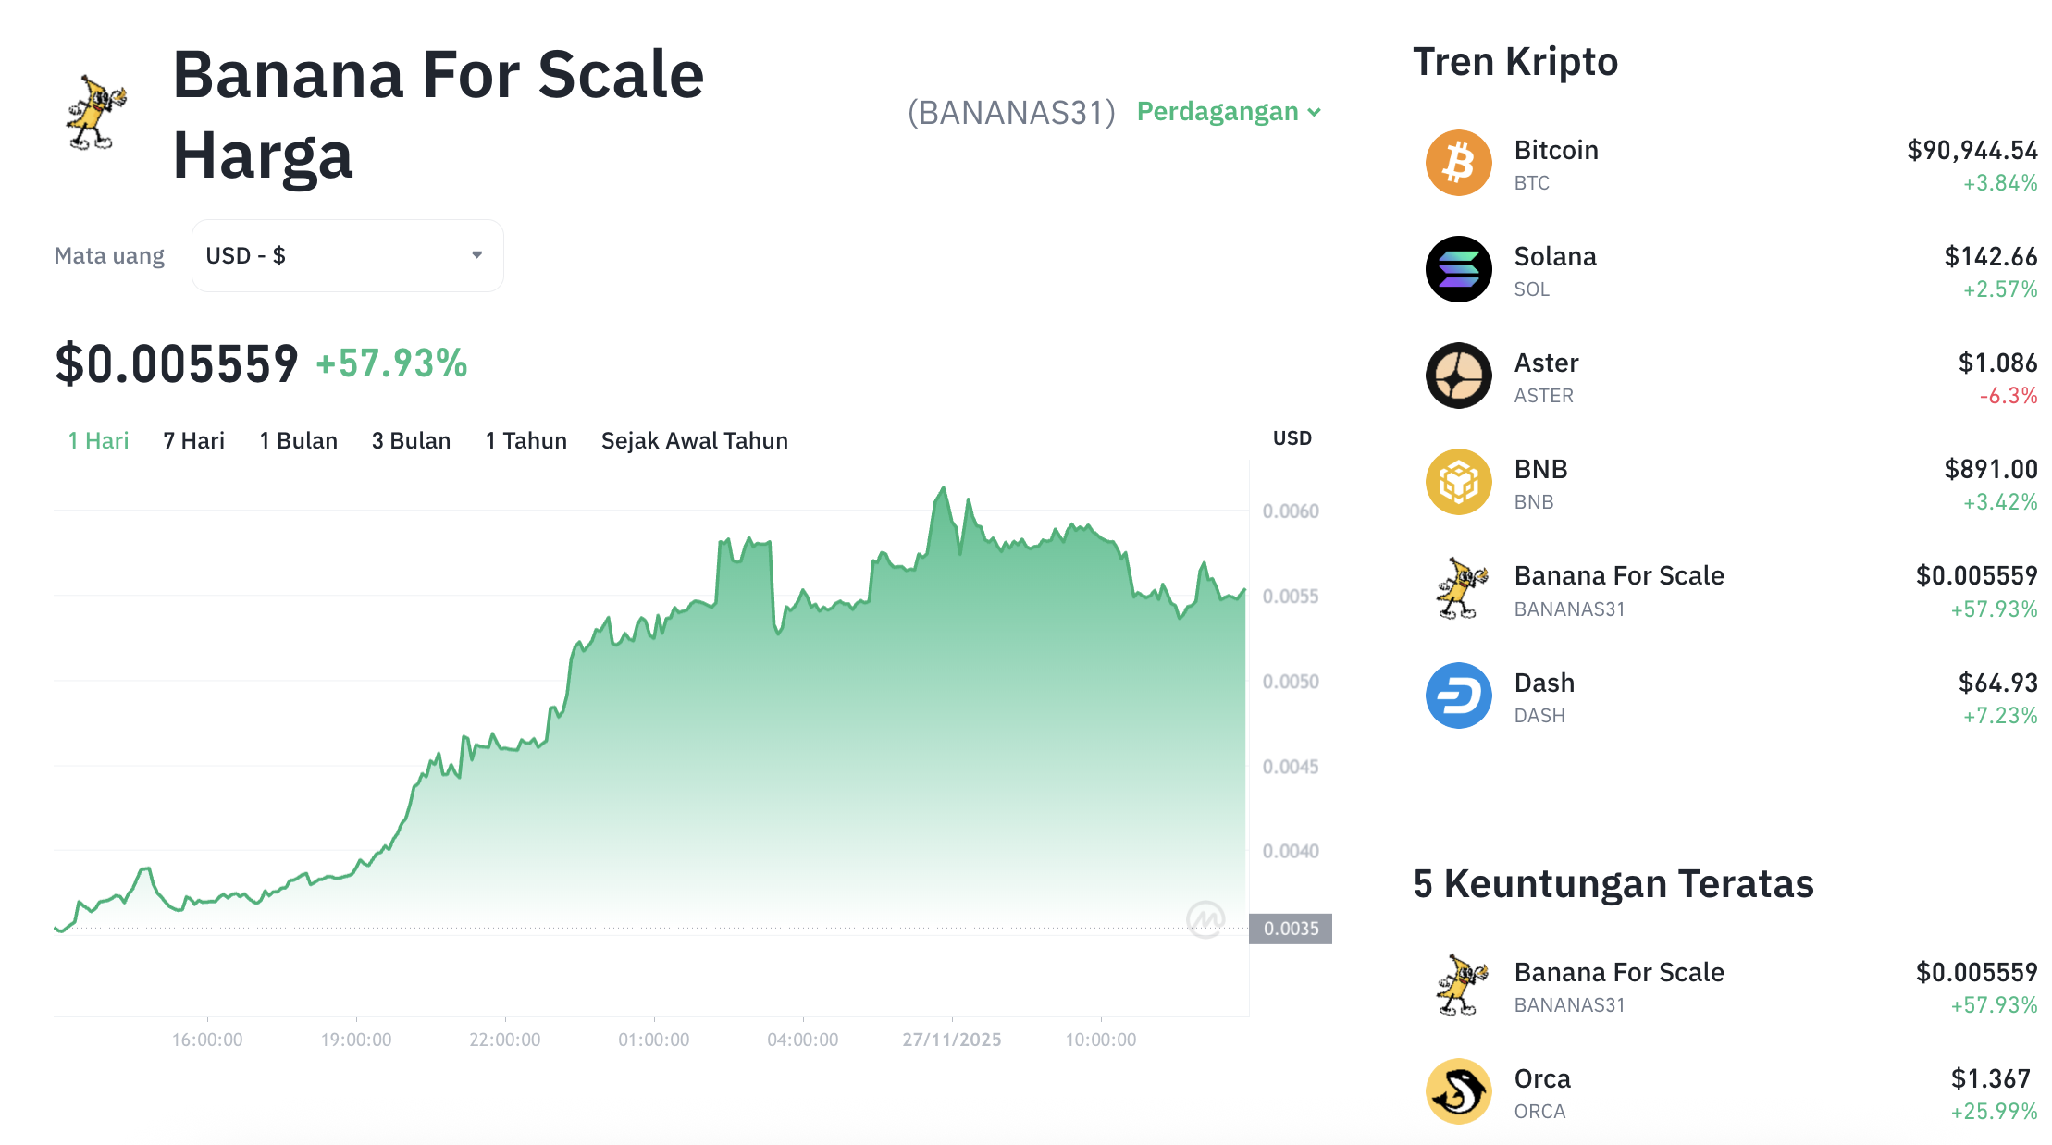Open the USD currency dropdown
This screenshot has height=1145, width=2052.
(346, 255)
